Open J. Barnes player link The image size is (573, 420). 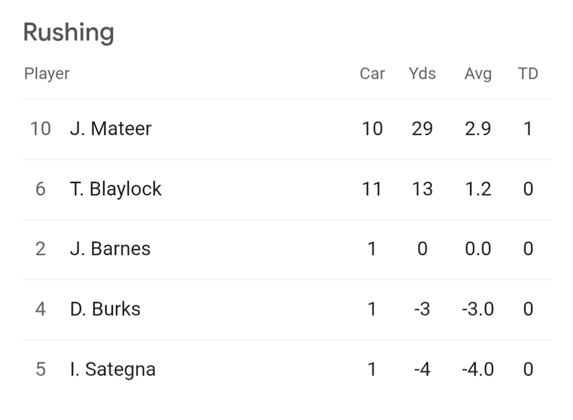[x=110, y=249]
